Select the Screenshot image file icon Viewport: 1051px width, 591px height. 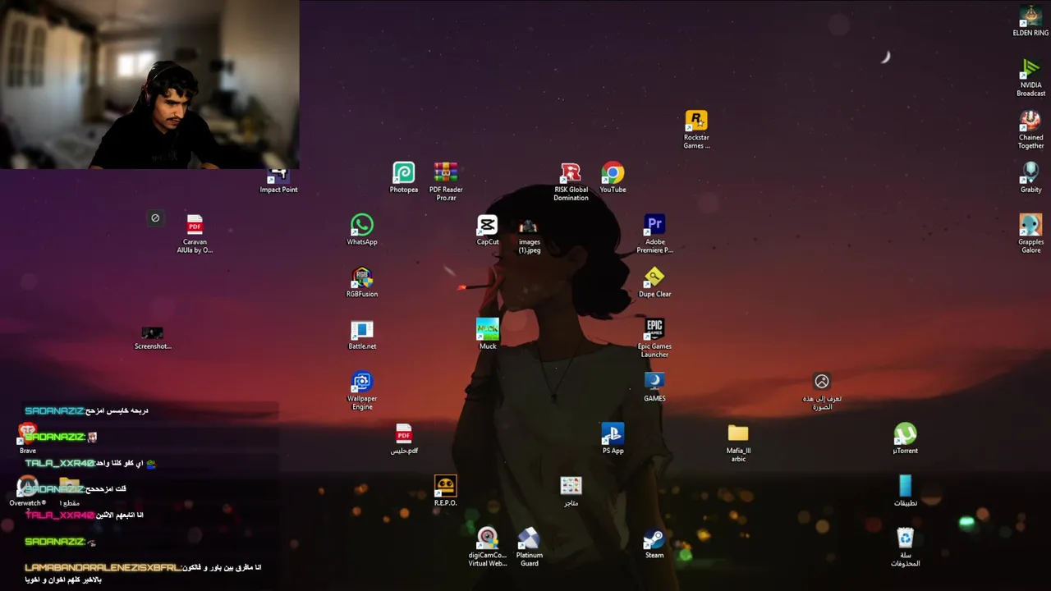(153, 337)
